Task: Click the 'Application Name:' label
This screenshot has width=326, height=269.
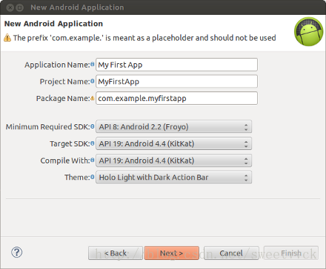Action: [x=57, y=65]
